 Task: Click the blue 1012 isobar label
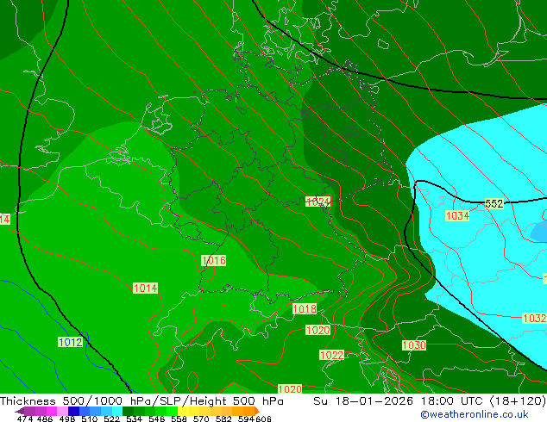[x=70, y=342]
